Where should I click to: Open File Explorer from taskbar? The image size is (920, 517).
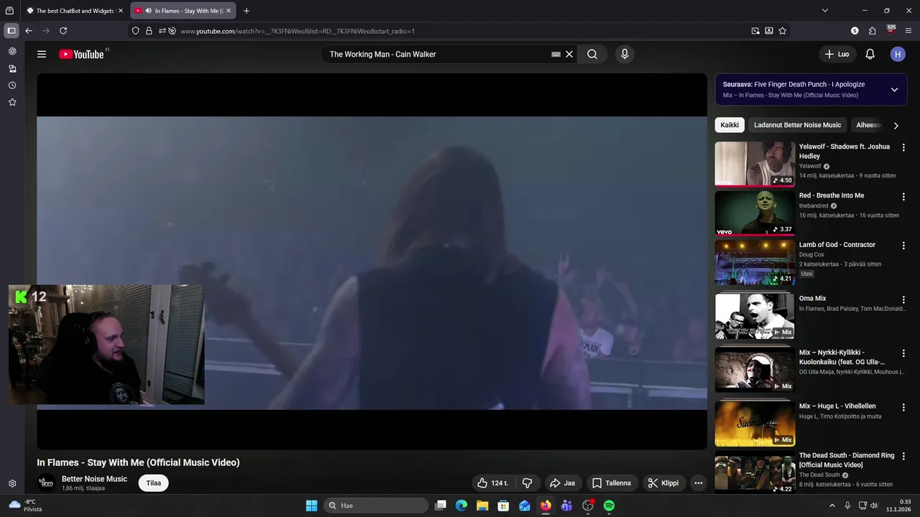(482, 506)
